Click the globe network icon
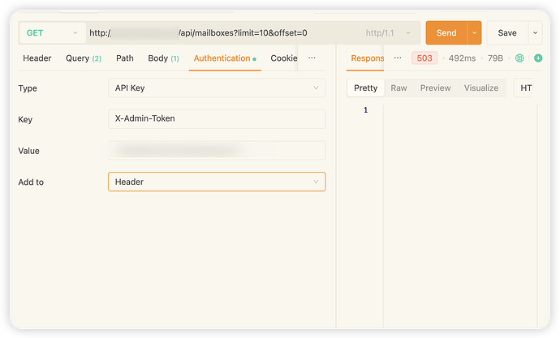This screenshot has height=338, width=560. (519, 58)
